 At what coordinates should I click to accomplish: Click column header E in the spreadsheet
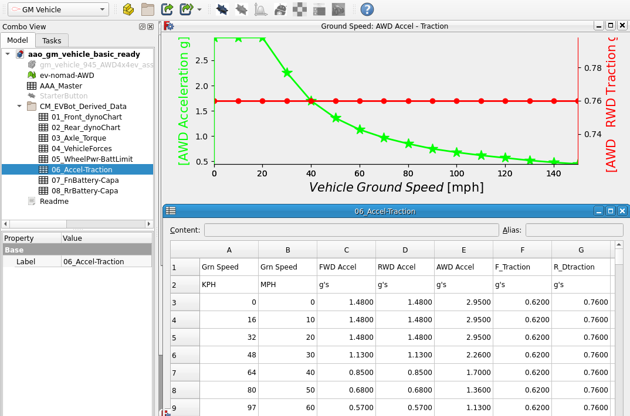(x=463, y=250)
